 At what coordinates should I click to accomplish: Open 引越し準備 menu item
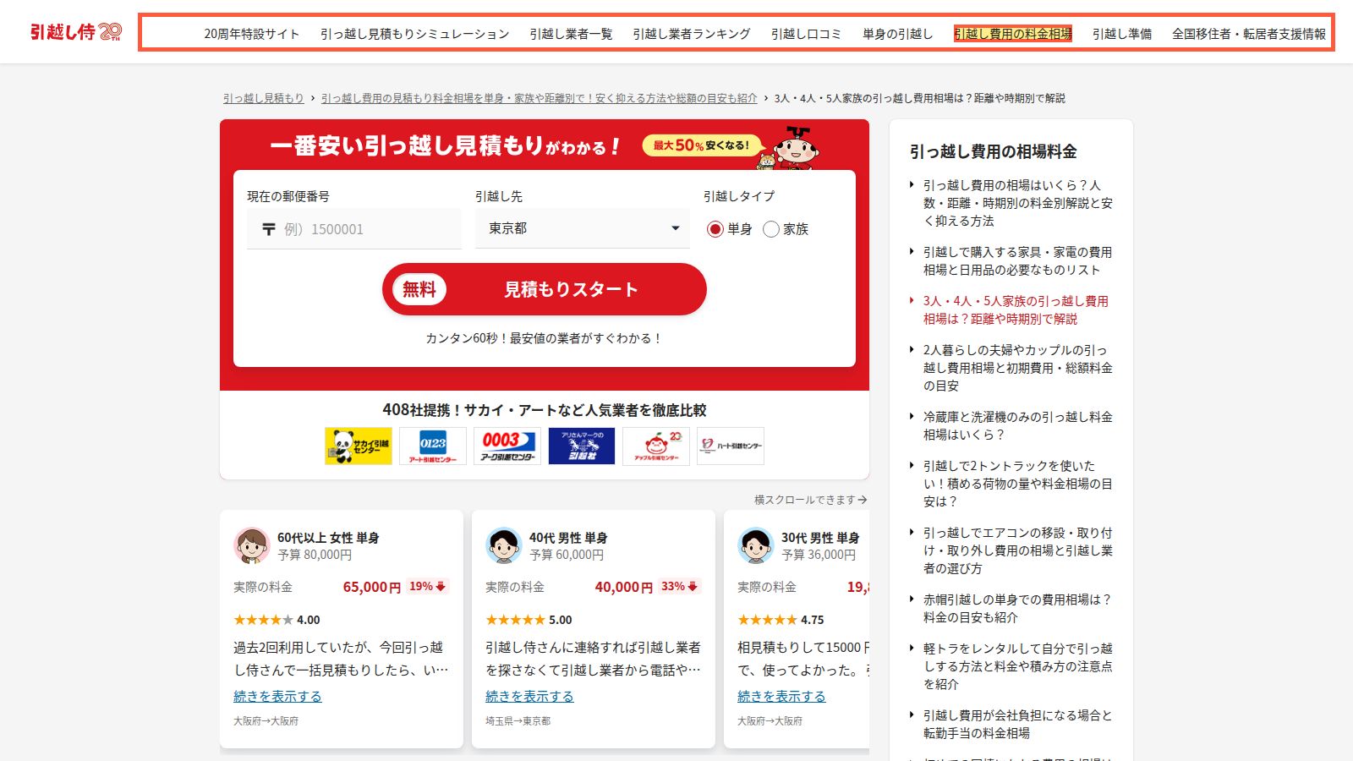pos(1122,34)
